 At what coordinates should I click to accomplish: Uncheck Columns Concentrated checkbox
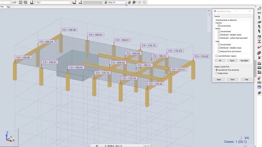(x=219, y=26)
